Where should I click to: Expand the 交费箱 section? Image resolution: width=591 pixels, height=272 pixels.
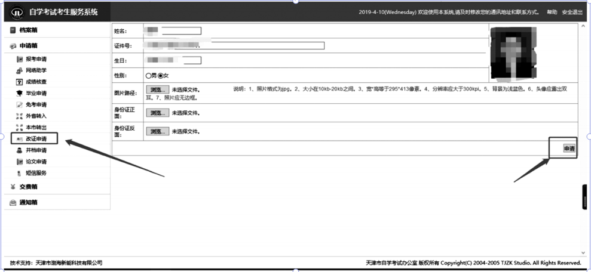tap(29, 187)
